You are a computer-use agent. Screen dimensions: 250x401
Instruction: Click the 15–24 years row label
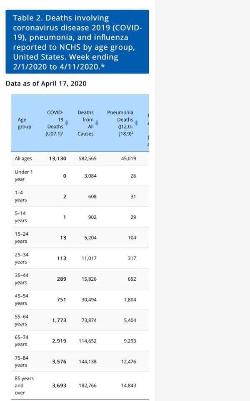tap(21, 237)
